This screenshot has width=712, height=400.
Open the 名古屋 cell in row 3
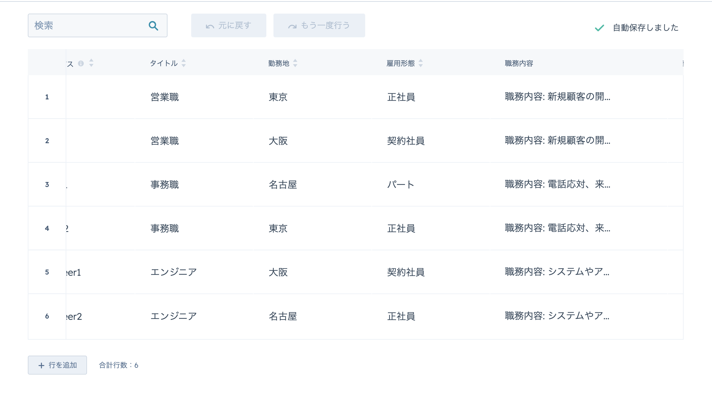(x=283, y=185)
